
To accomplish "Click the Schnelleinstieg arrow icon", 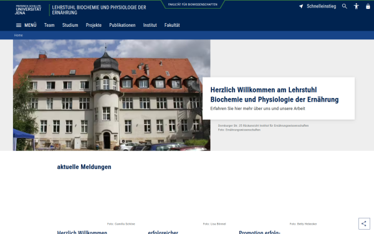I will [301, 6].
